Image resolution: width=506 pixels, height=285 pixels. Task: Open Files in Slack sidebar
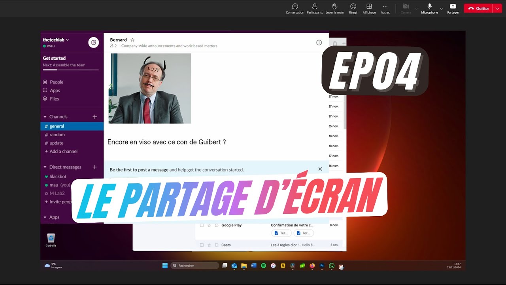tap(51, 99)
